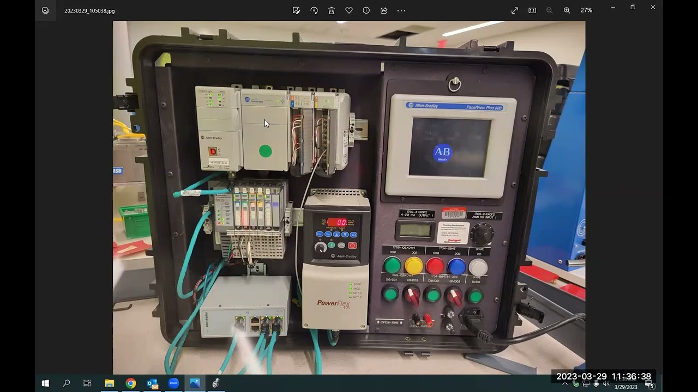Open Outlook from taskbar
This screenshot has height=392, width=698.
[152, 383]
